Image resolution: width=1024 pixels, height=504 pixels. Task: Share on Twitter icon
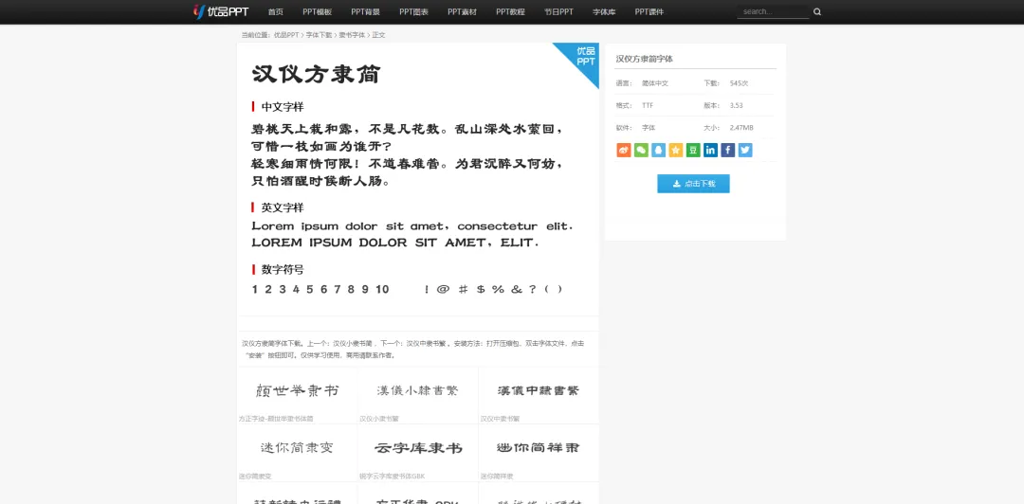[745, 150]
